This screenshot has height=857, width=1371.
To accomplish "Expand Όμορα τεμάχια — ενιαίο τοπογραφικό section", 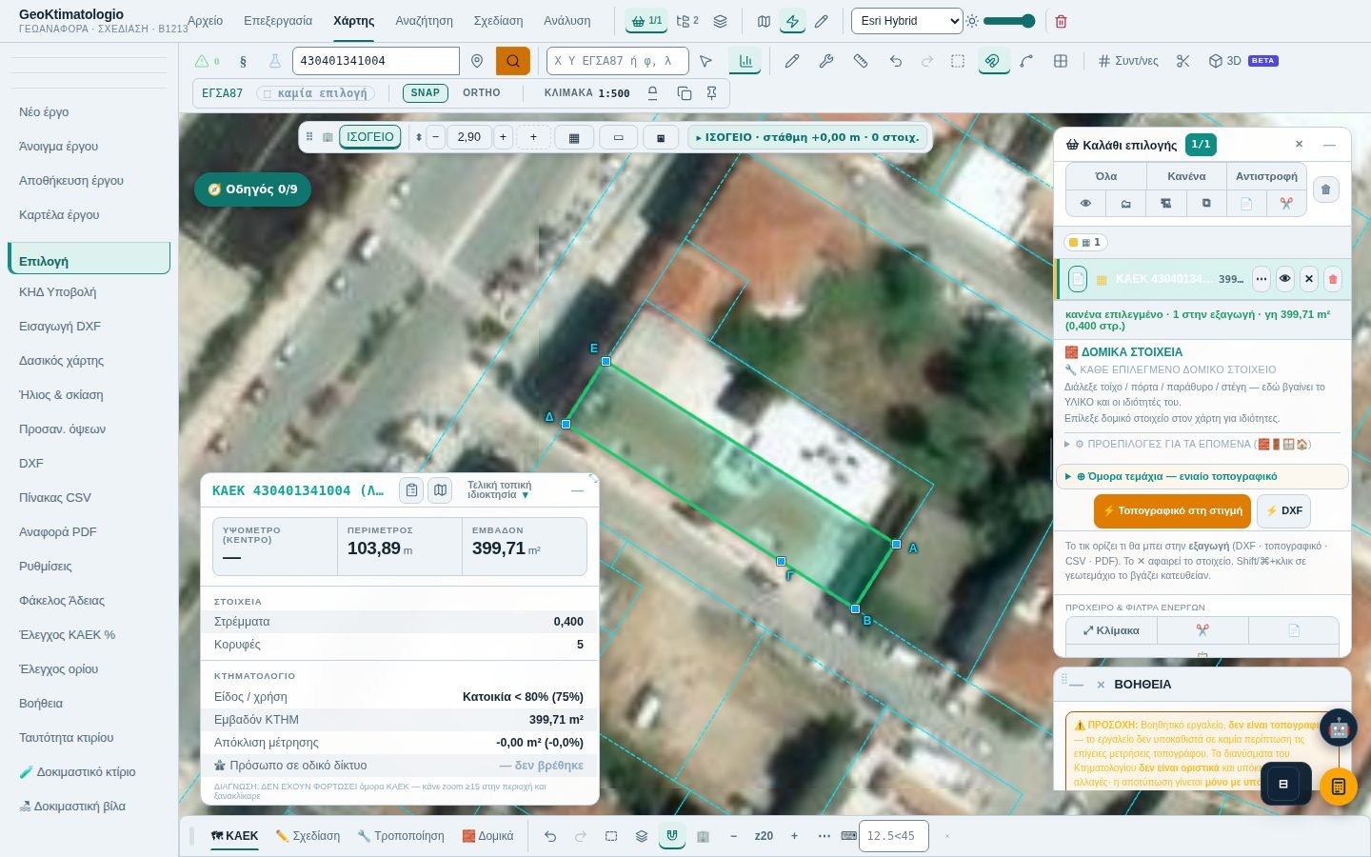I will click(1202, 476).
